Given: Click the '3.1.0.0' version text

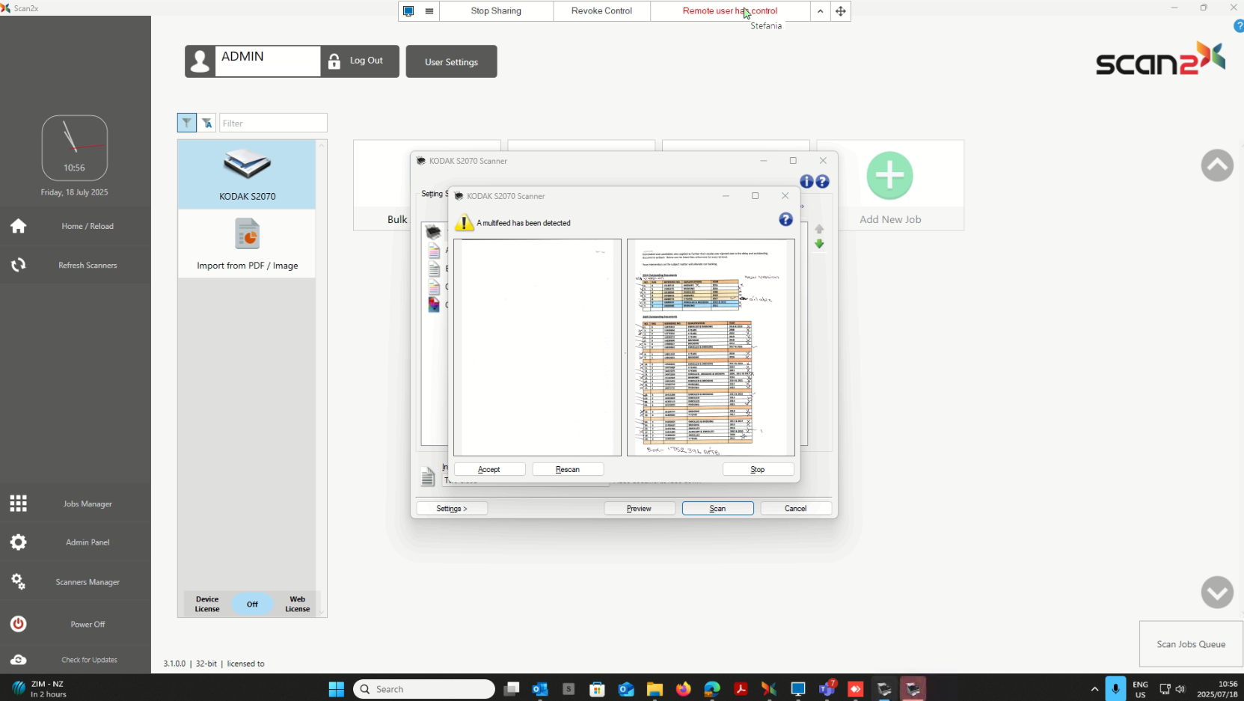Looking at the screenshot, I should point(174,664).
